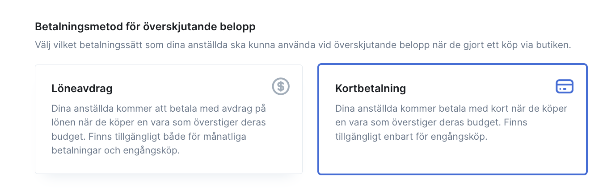Click the subtitle starting with Välj vilket betalningssätt
The height and width of the screenshot is (194, 607).
click(303, 45)
